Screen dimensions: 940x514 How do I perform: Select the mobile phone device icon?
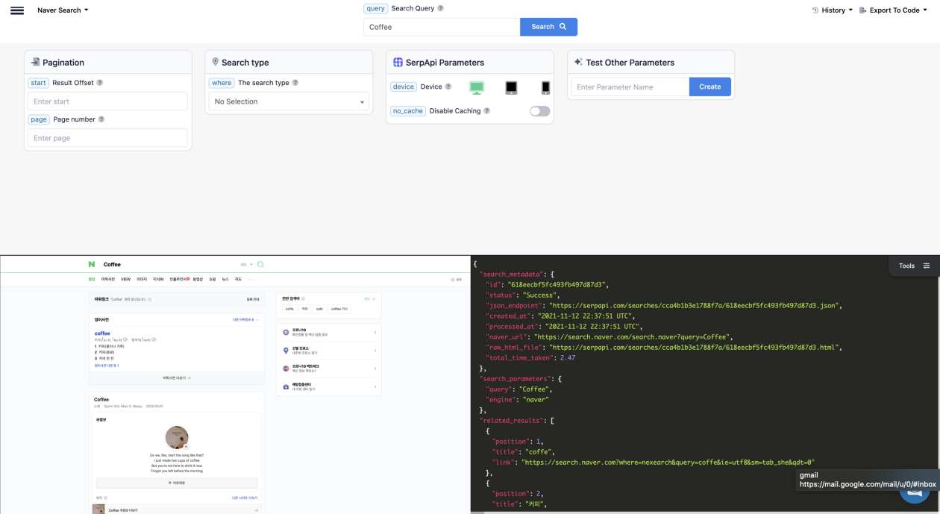click(545, 88)
